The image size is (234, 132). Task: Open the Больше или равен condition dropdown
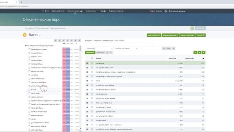coord(126,48)
